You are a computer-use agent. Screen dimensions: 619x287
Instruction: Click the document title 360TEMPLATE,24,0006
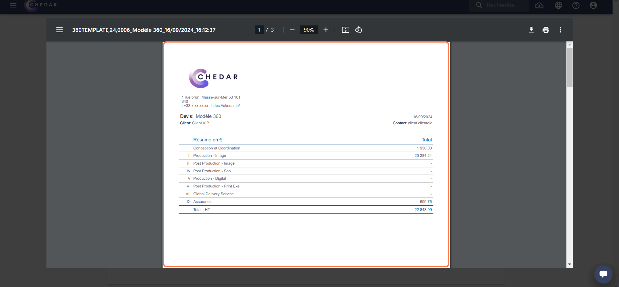tap(144, 30)
